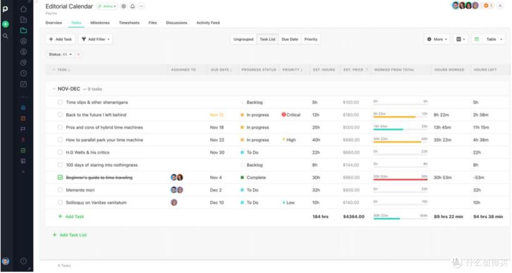Open the columns selector dropdown
This screenshot has height=273, width=512.
click(x=460, y=39)
